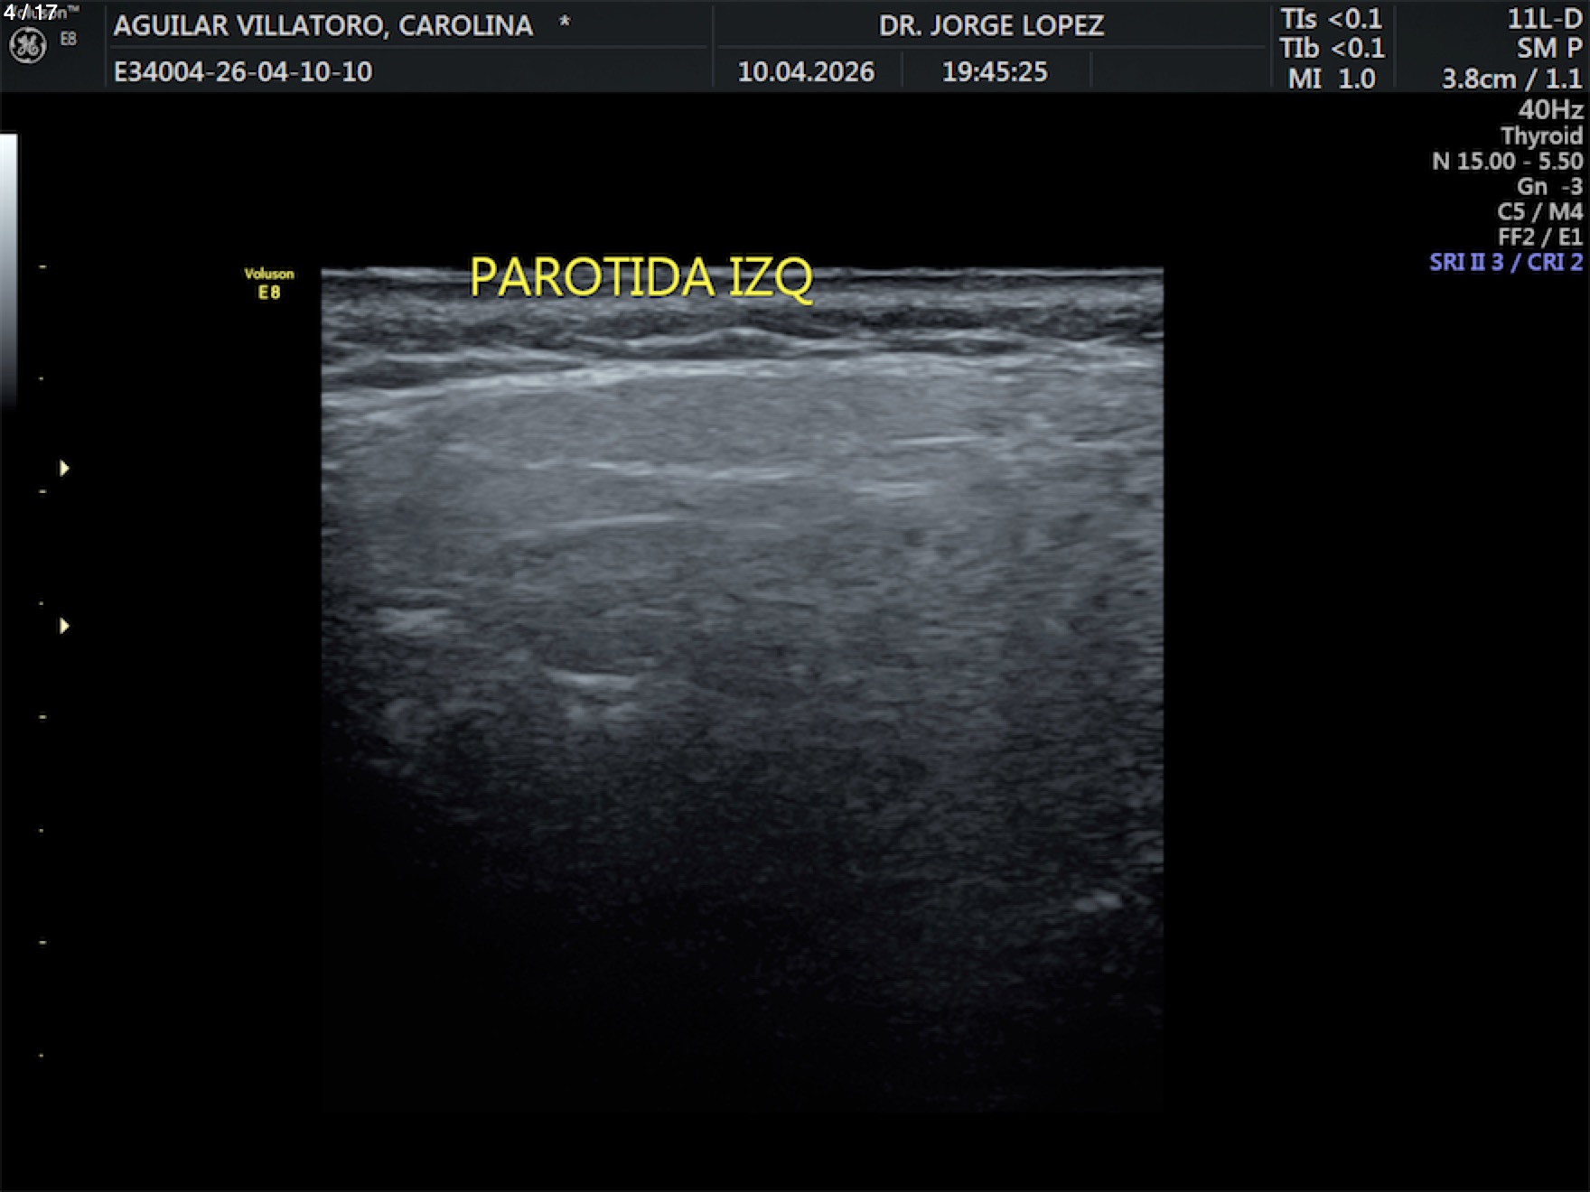Viewport: 1590px width, 1192px height.
Task: Click the lower focal zone triangle marker
Action: coord(64,626)
